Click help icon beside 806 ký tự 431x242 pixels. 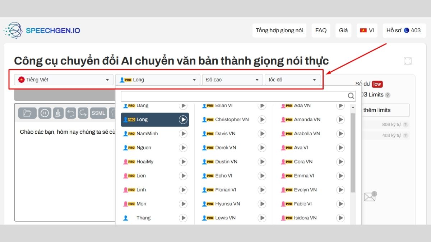click(x=405, y=125)
